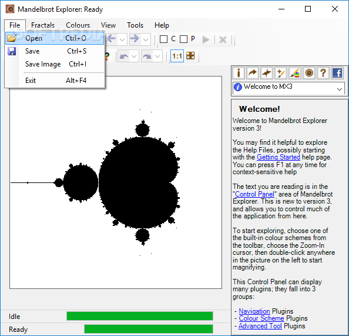Toggle the C checkbox in the toolbar
The width and height of the screenshot is (349, 336).
[x=163, y=39]
